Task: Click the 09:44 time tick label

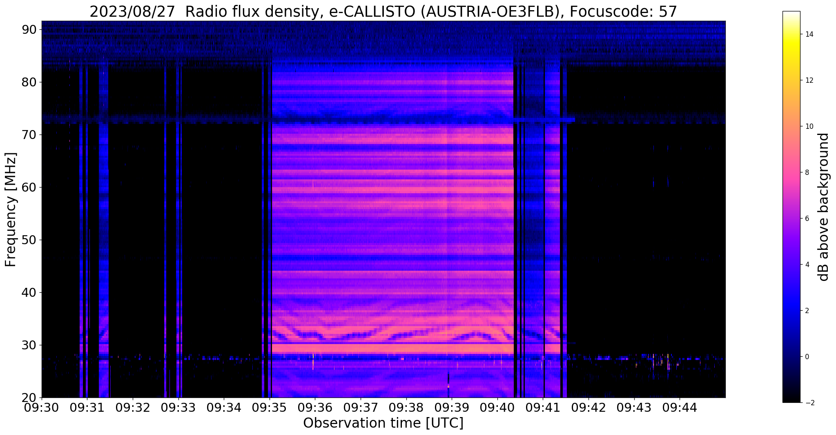Action: coord(680,408)
